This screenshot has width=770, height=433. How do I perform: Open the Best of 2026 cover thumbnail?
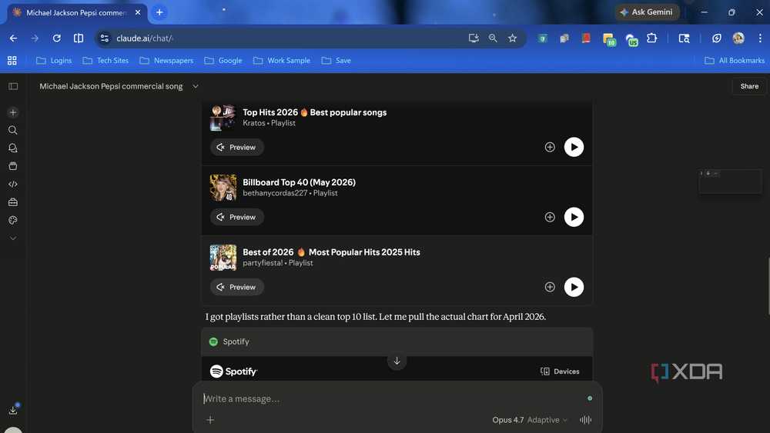(x=223, y=258)
